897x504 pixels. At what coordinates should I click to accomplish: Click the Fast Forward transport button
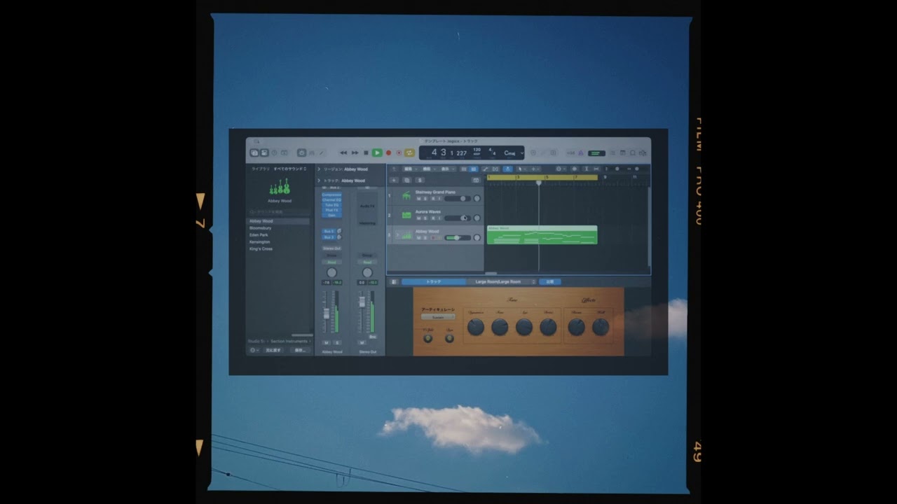(x=355, y=153)
